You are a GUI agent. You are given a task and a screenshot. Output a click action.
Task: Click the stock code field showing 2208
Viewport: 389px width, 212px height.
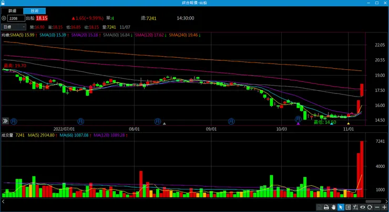pos(16,18)
